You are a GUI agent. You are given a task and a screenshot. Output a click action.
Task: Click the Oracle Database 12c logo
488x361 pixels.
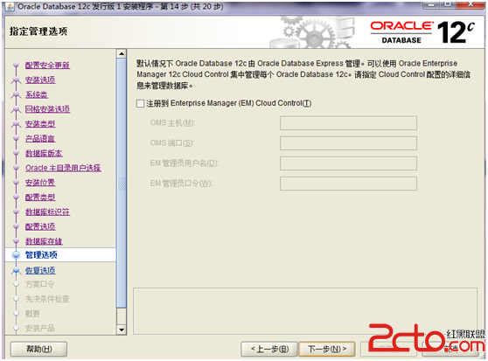coord(422,32)
